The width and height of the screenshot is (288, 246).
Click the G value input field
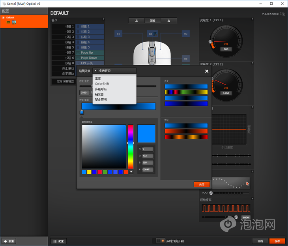[x=148, y=156]
